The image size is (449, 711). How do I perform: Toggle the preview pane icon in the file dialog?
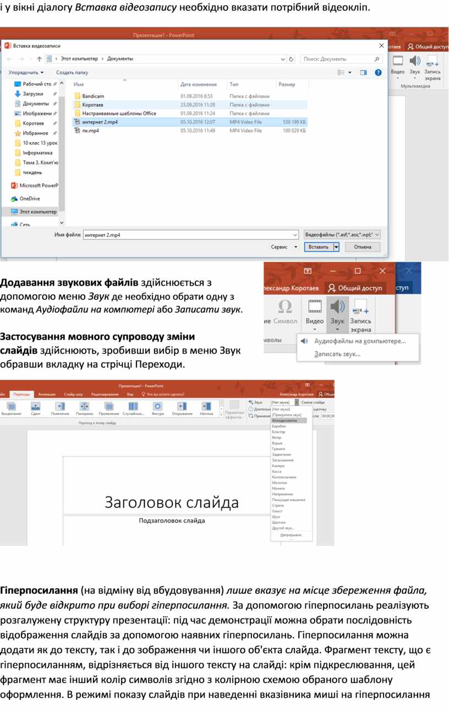pyautogui.click(x=363, y=72)
